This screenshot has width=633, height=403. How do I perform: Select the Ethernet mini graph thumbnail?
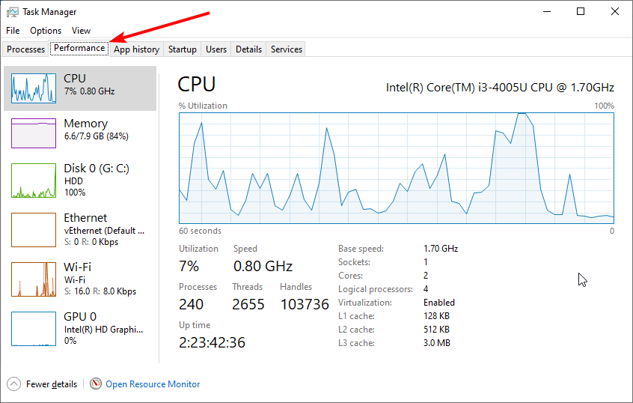pos(34,230)
